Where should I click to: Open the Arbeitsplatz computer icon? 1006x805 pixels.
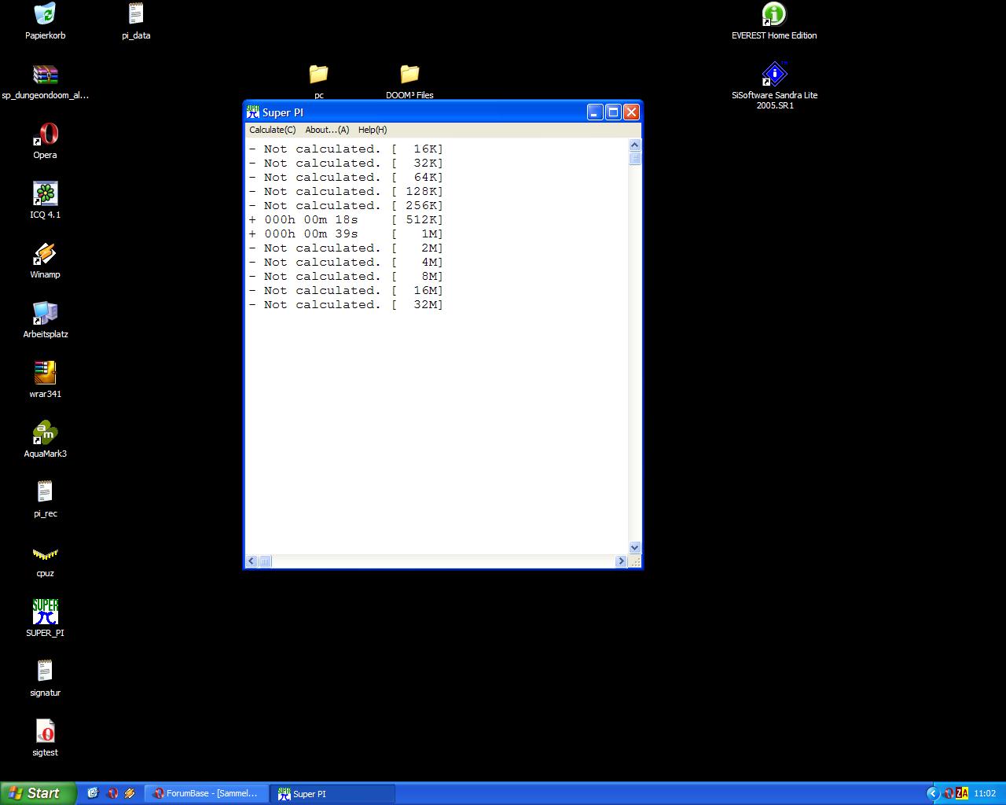point(45,314)
